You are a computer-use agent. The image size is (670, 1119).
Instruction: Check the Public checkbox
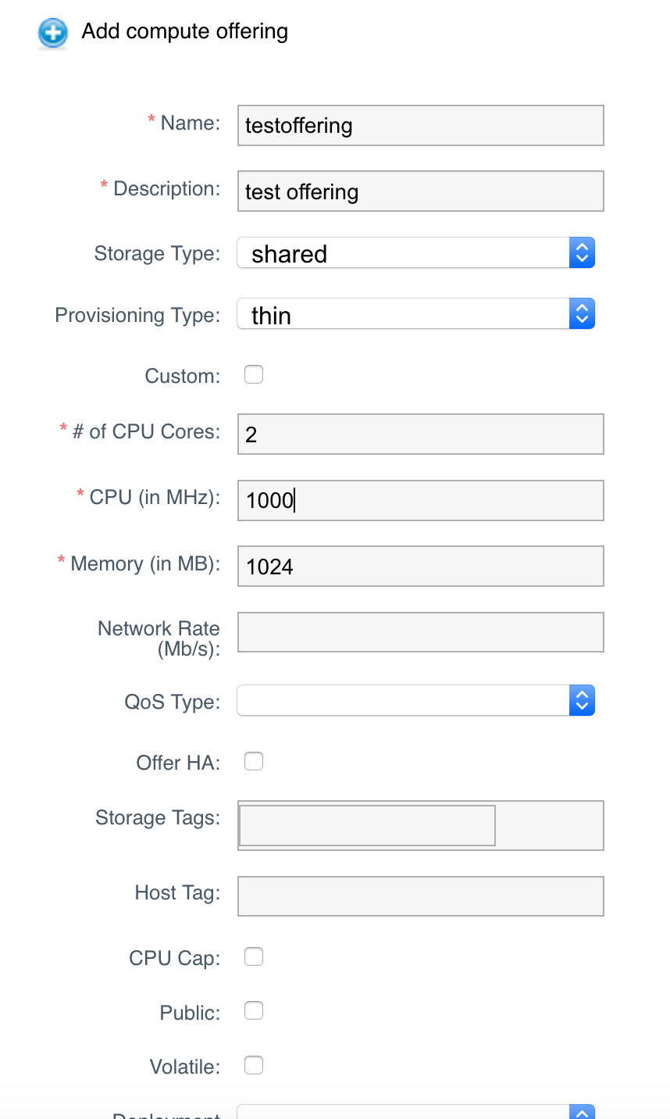click(x=253, y=1010)
